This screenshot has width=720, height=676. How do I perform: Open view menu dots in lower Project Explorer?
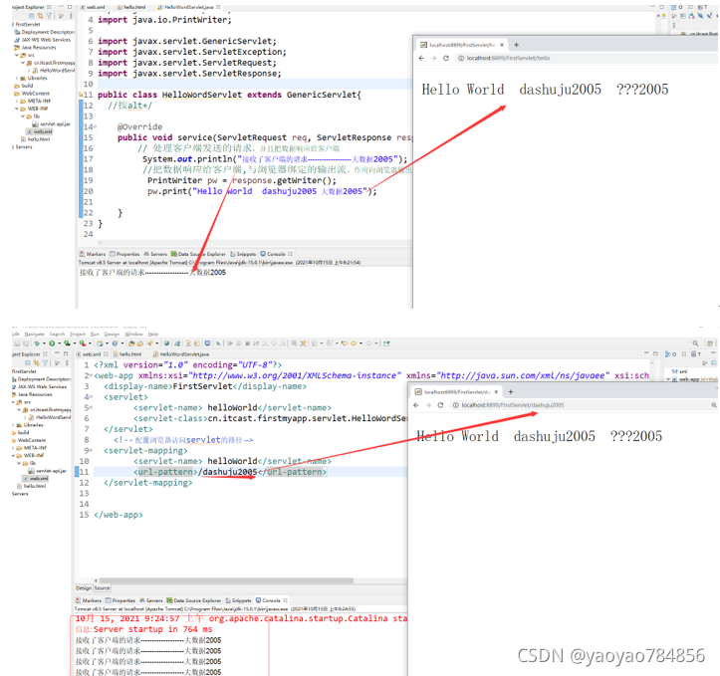tap(67, 363)
